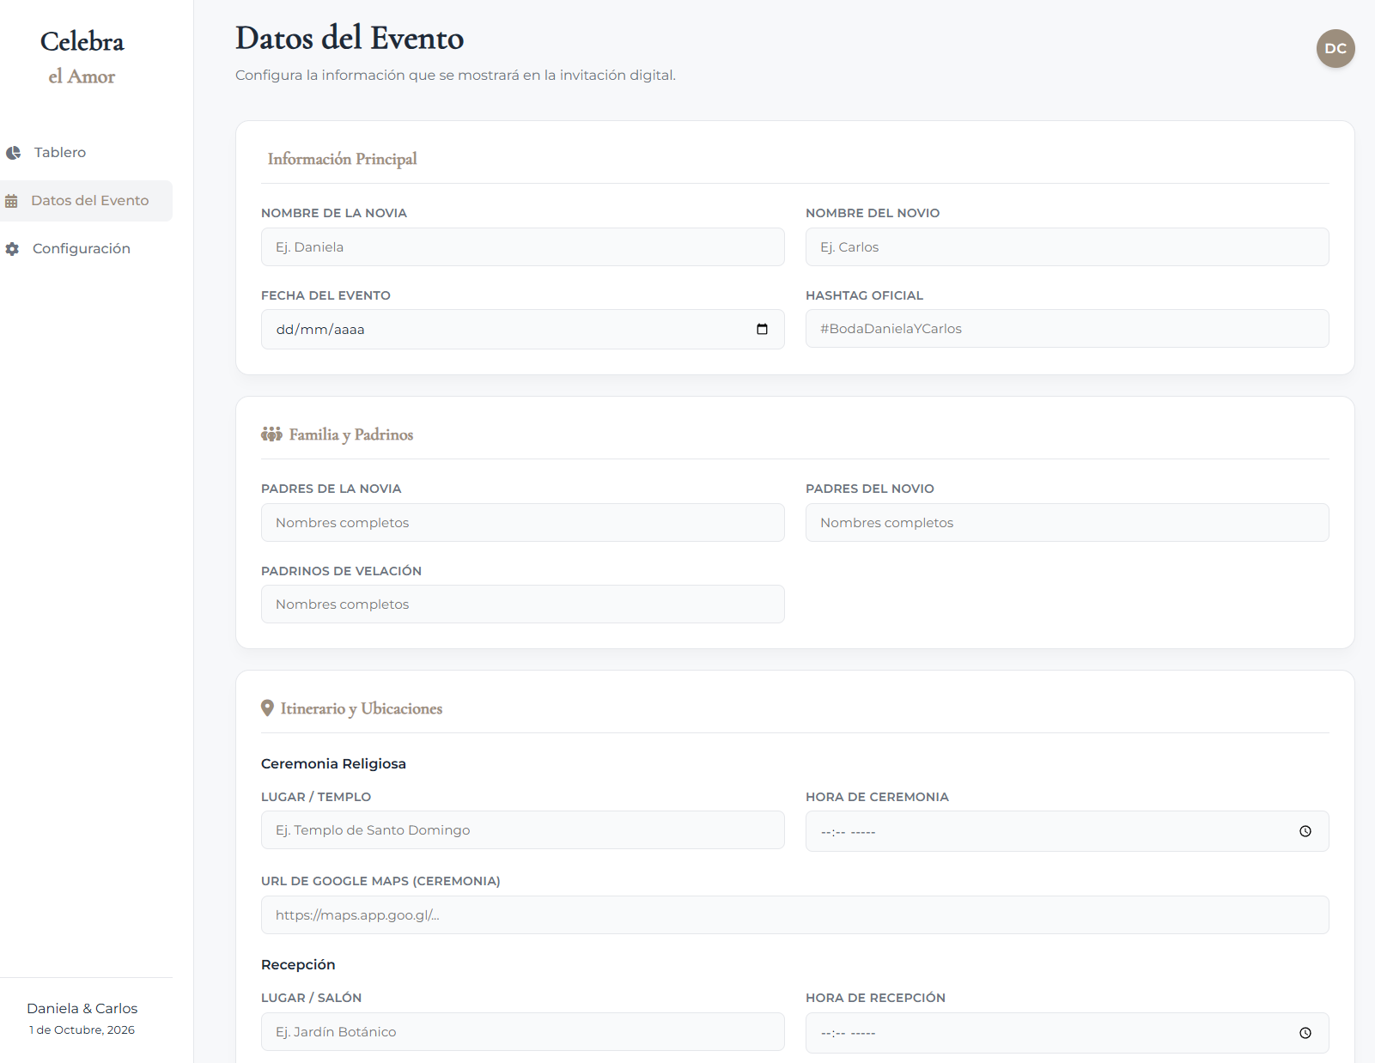The width and height of the screenshot is (1375, 1063).
Task: Click the Hora de Recepción time field
Action: coord(1068,1033)
